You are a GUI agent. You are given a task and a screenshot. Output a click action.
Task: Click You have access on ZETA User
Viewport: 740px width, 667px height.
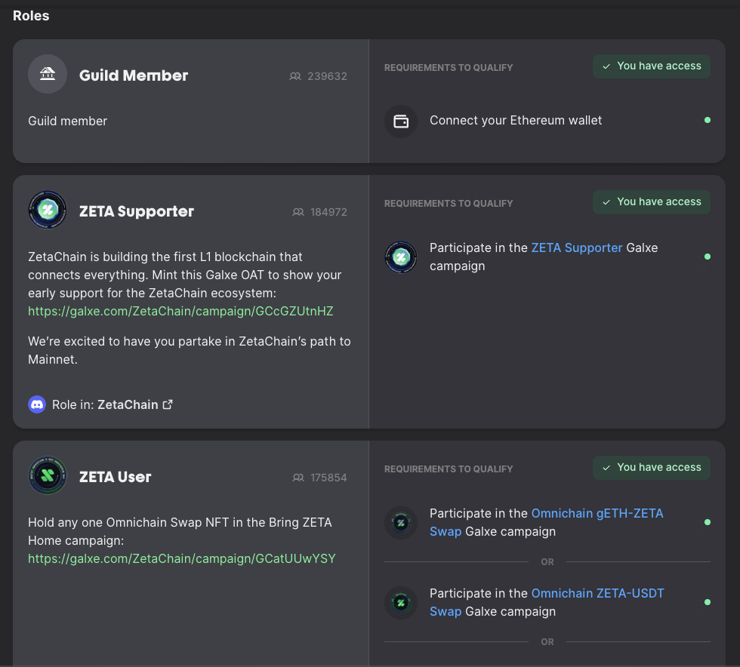[x=651, y=467]
